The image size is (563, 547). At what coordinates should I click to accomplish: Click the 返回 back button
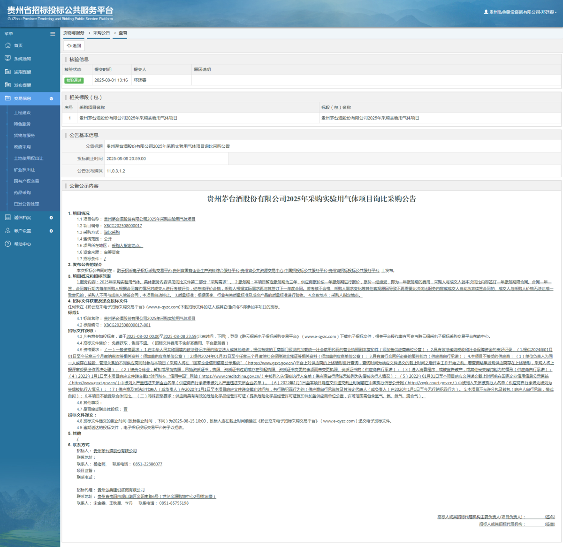(x=74, y=46)
